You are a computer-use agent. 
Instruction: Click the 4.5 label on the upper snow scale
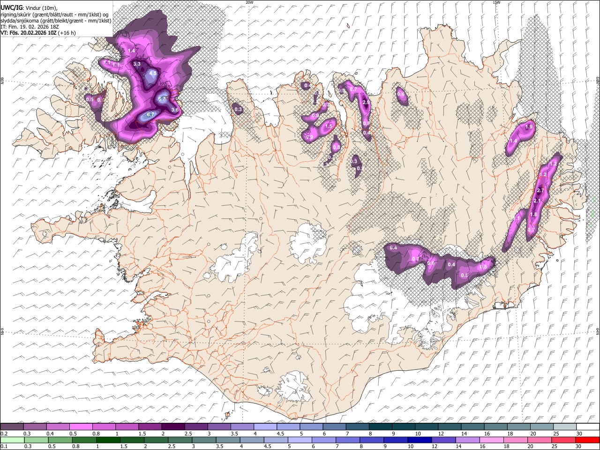[280, 434]
